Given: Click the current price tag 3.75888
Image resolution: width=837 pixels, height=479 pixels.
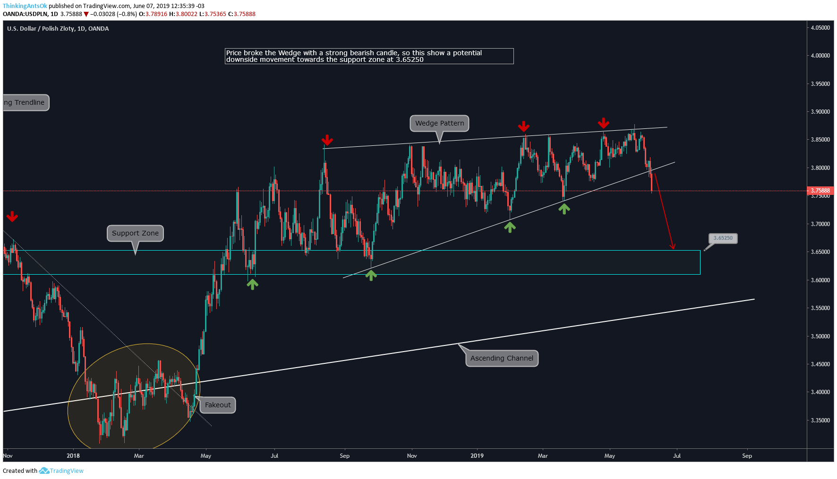Looking at the screenshot, I should (820, 191).
